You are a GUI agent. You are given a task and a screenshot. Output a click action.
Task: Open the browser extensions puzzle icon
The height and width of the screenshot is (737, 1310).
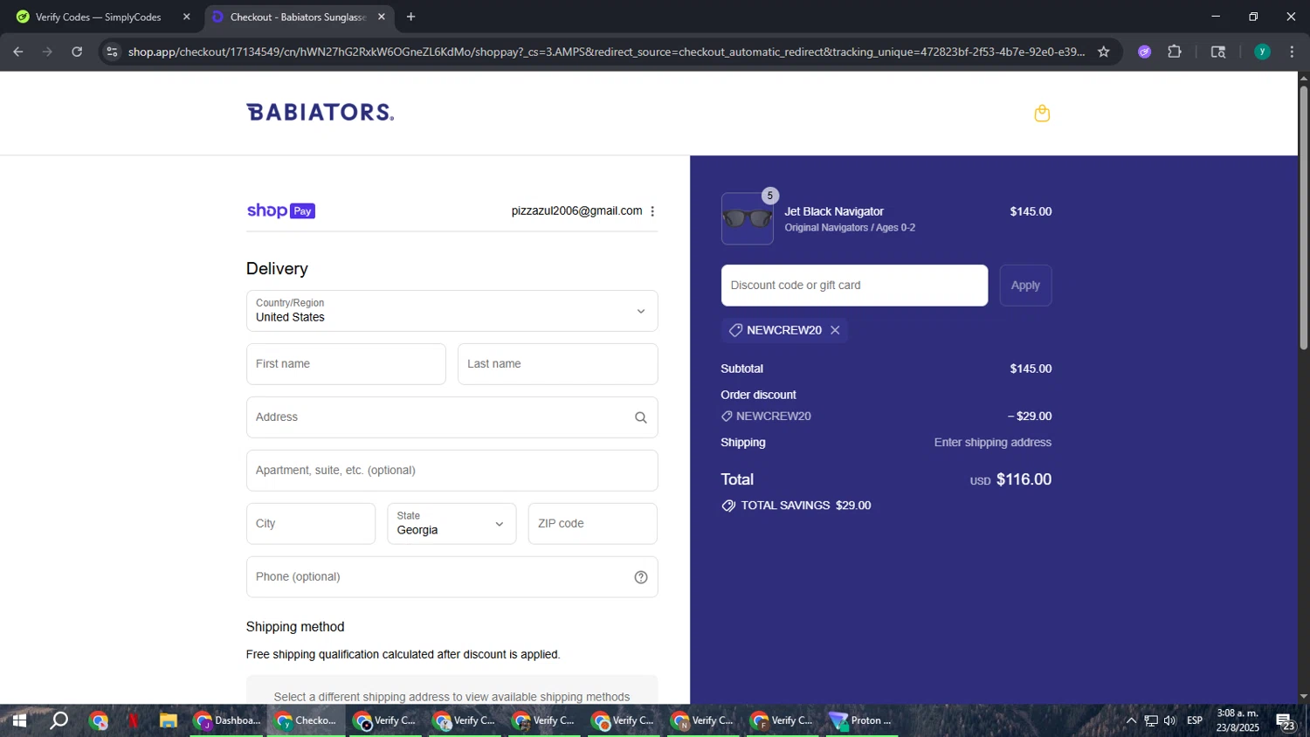tap(1175, 52)
